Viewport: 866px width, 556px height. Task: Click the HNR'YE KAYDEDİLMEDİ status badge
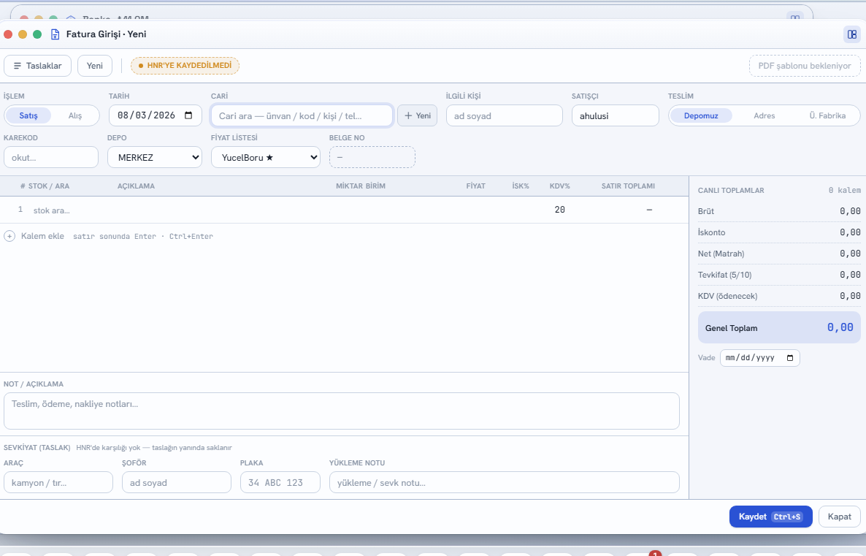pos(185,66)
